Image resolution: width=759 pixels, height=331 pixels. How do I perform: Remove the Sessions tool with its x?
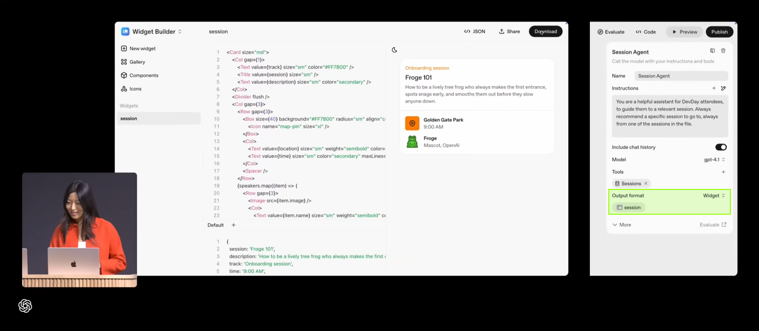coord(646,183)
